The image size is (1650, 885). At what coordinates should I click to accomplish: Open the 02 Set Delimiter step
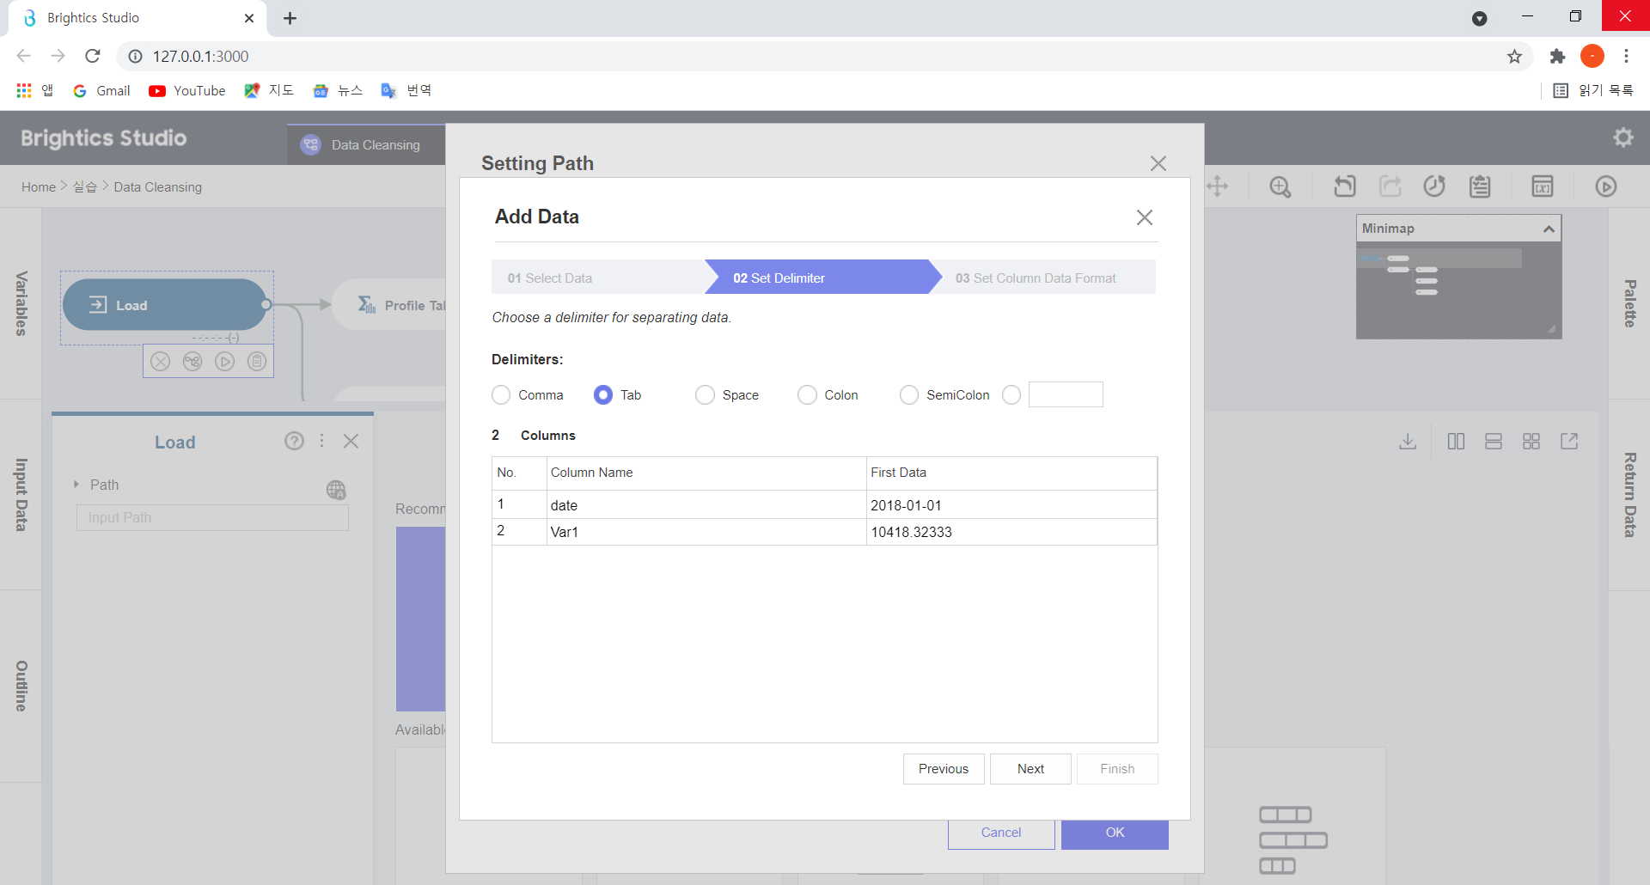point(822,278)
